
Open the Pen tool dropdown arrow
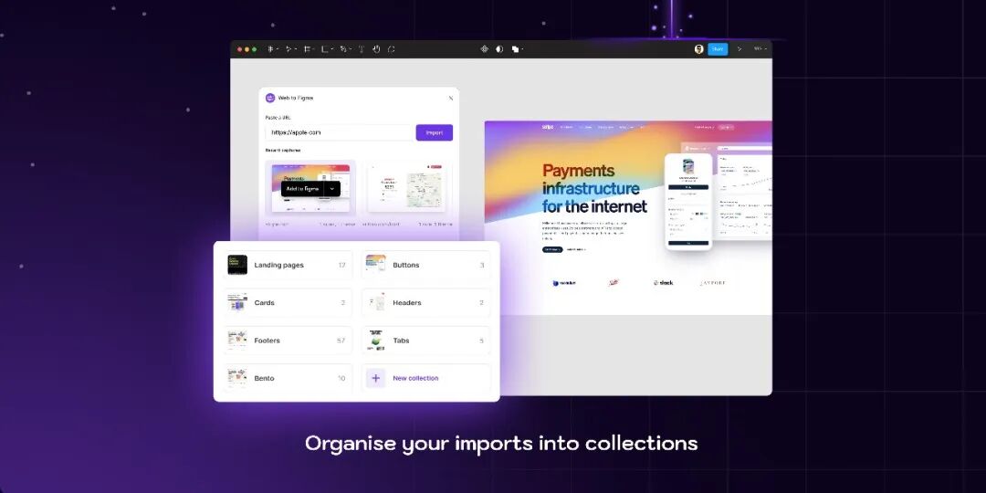(351, 49)
